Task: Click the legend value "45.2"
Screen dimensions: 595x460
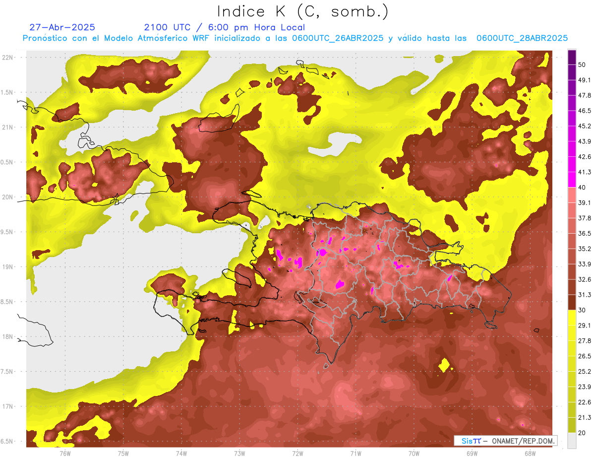Action: tap(585, 126)
